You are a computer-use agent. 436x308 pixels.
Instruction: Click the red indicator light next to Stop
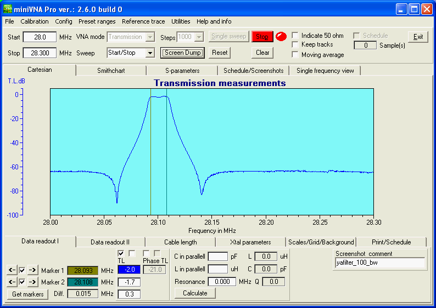click(281, 37)
